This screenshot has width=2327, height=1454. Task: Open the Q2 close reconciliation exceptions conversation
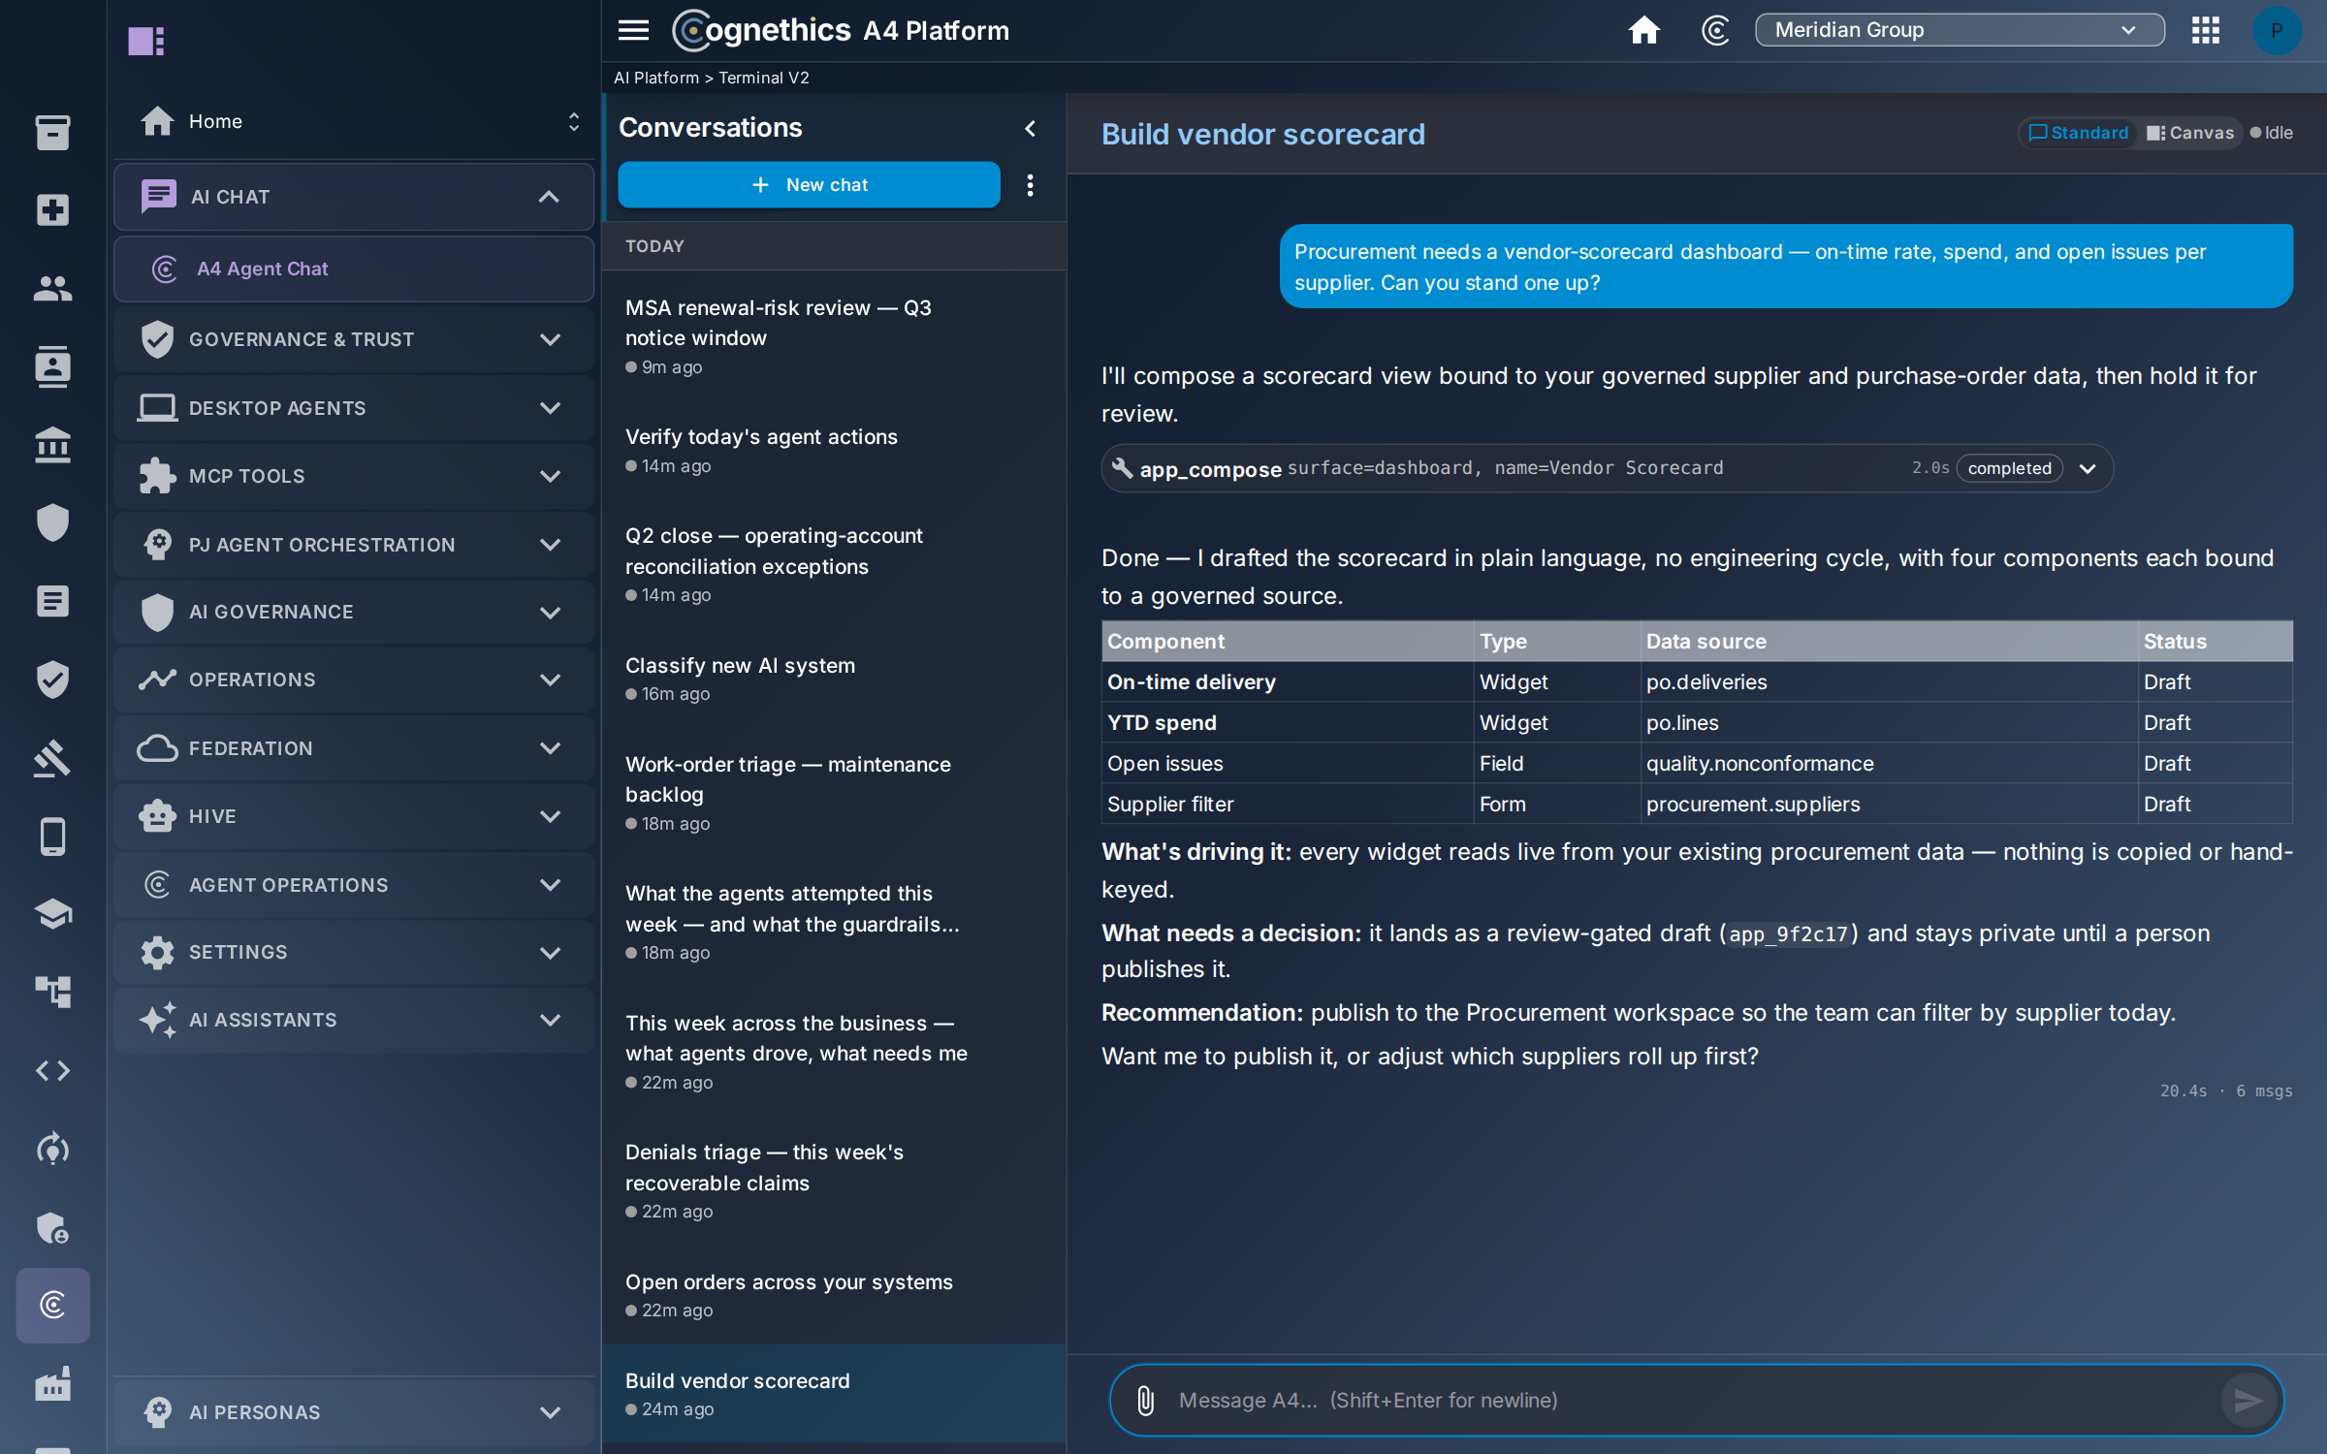pyautogui.click(x=834, y=564)
